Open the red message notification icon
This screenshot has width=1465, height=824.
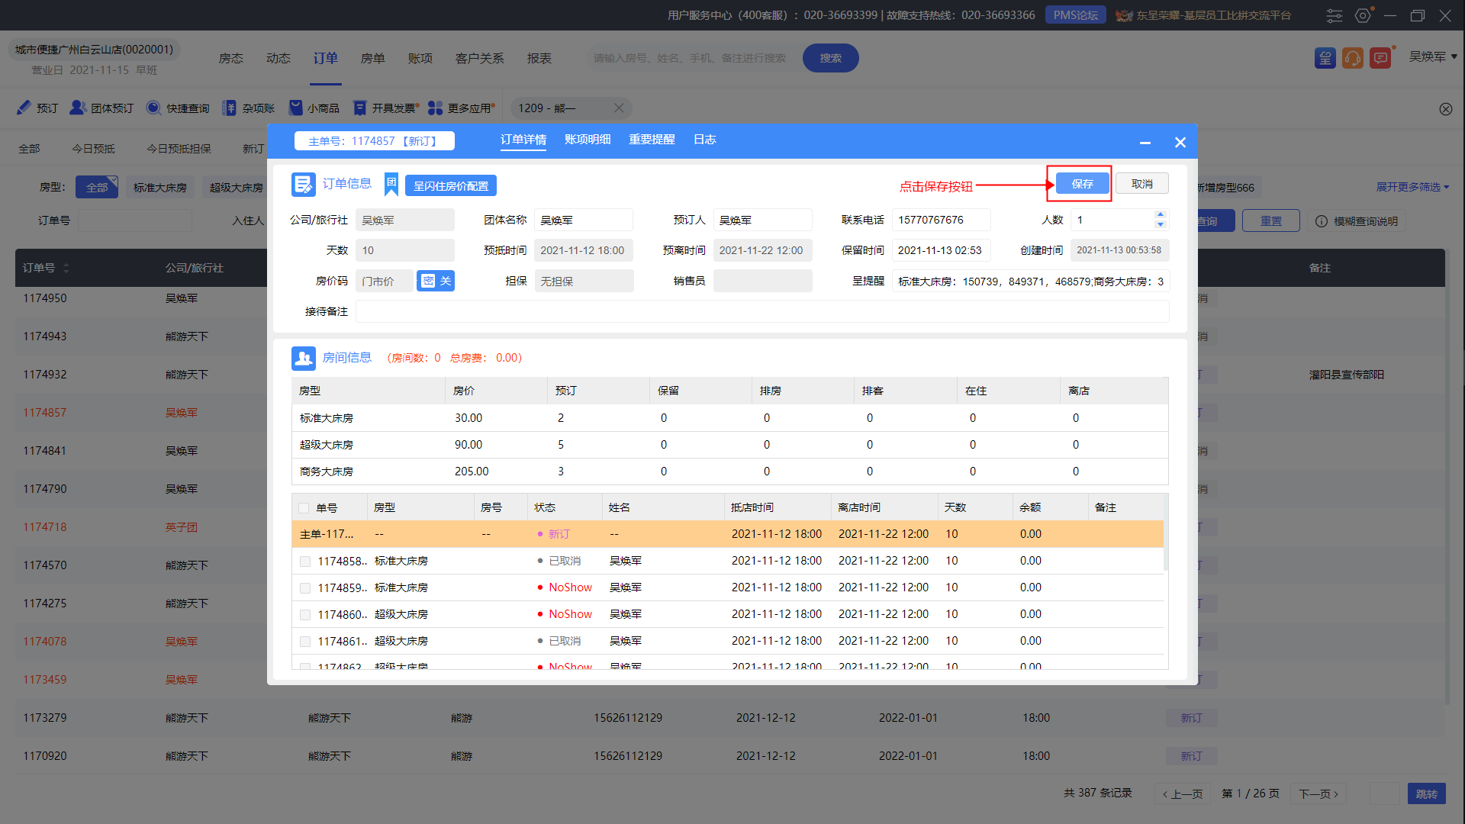tap(1380, 58)
